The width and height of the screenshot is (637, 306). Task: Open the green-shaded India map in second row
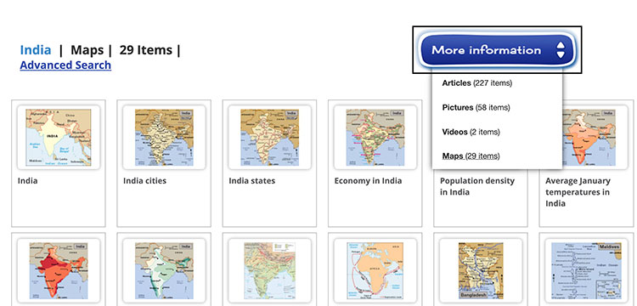[x=164, y=271]
